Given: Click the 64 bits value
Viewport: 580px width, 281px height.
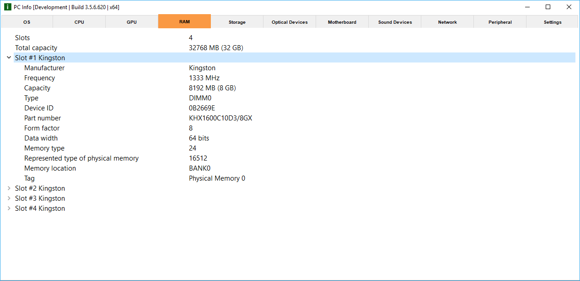Looking at the screenshot, I should [x=199, y=138].
